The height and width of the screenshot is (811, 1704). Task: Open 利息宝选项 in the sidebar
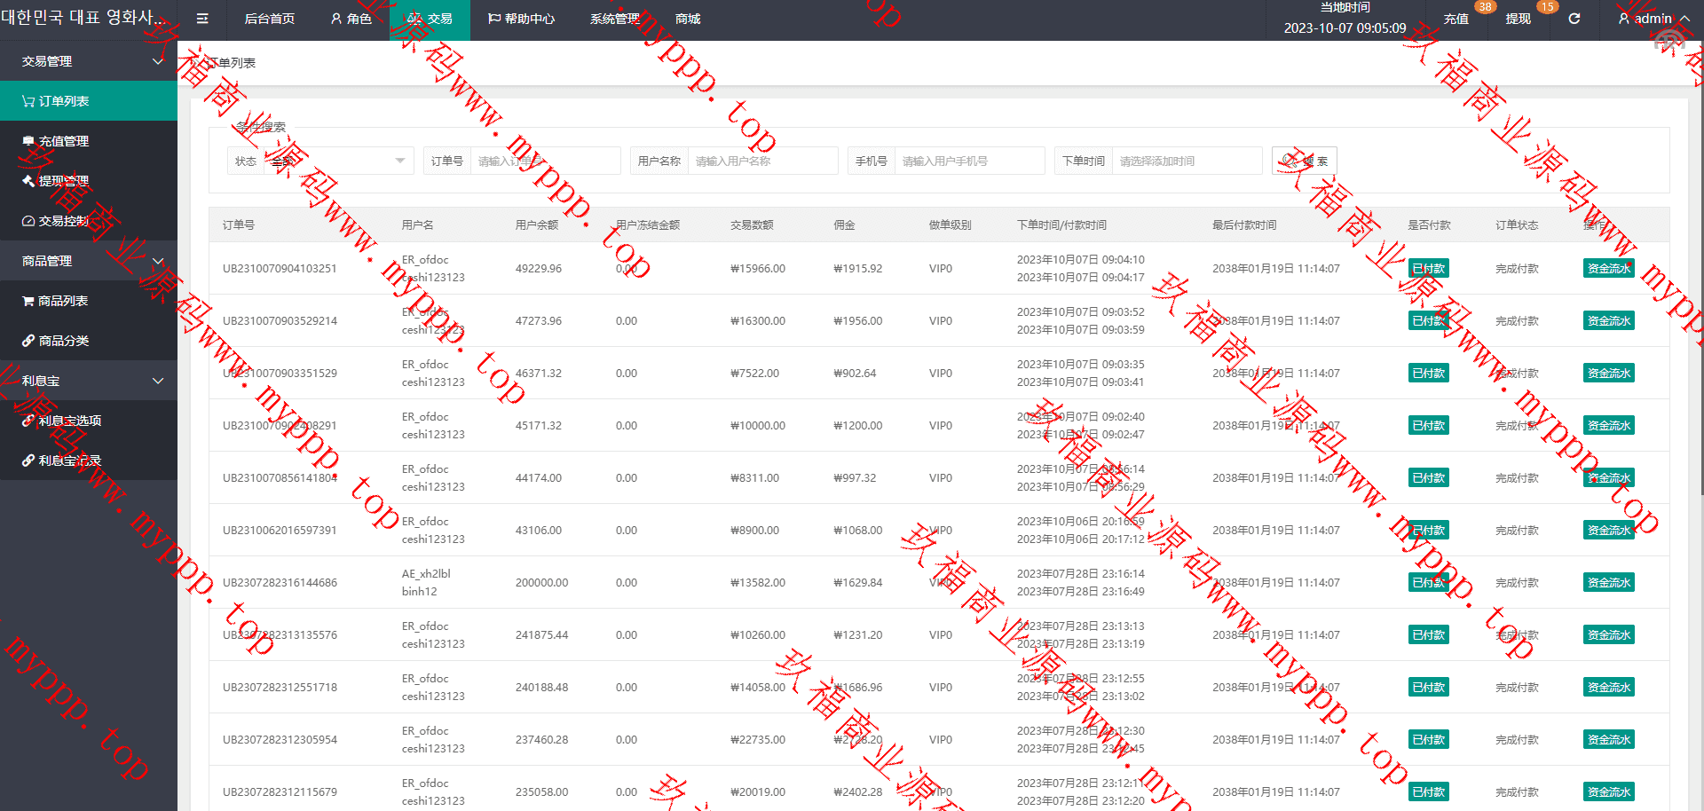point(69,421)
